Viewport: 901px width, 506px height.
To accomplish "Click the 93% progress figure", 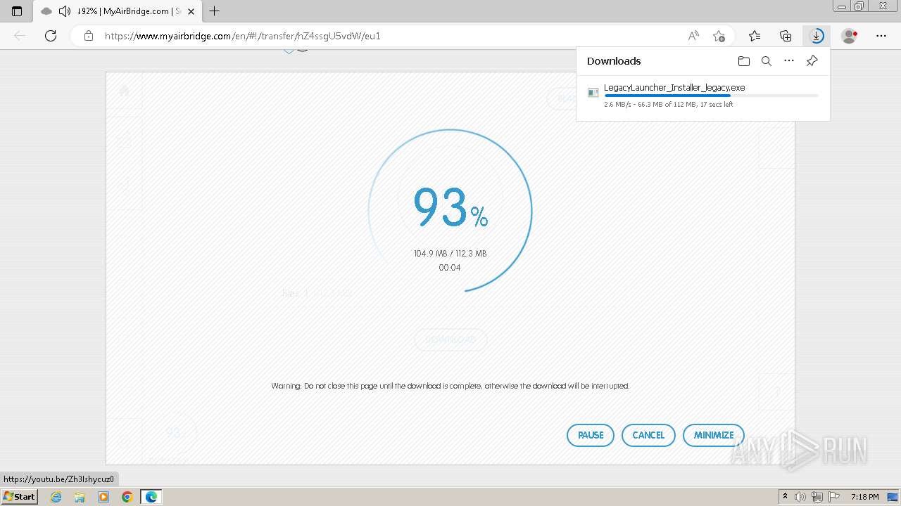I will click(450, 207).
